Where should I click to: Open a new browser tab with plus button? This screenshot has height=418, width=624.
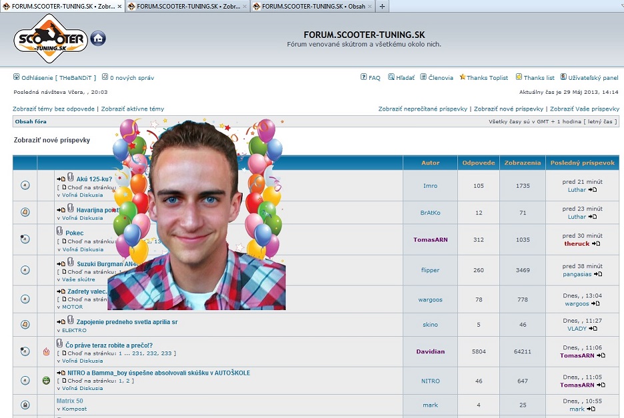pyautogui.click(x=382, y=6)
